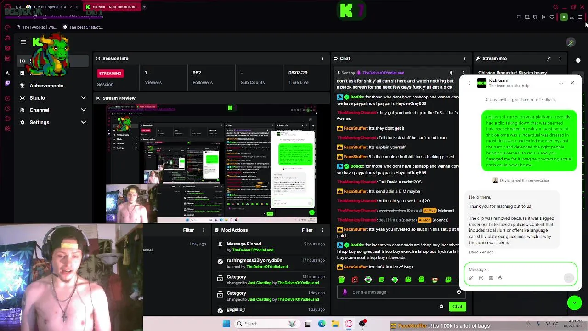
Task: Show hidden icons chevron in system tray
Action: 529,324
